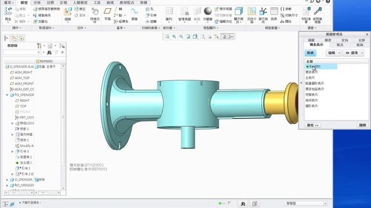The image size is (371, 208).
Task: Click the 複製幾何 (Copy Geometry) icon
Action: pos(35,15)
